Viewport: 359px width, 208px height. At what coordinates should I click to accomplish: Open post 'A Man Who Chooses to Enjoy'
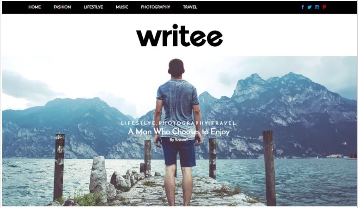179,131
